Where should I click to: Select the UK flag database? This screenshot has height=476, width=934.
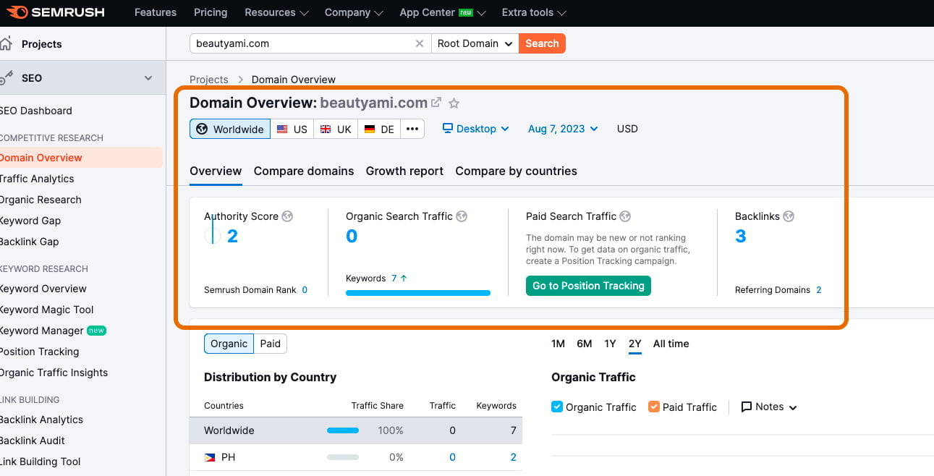(335, 129)
